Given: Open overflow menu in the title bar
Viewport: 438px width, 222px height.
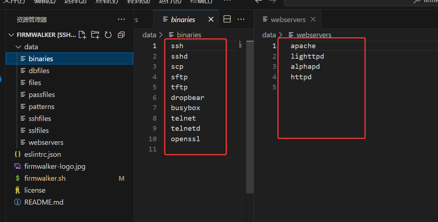Looking at the screenshot, I should click(227, 1).
